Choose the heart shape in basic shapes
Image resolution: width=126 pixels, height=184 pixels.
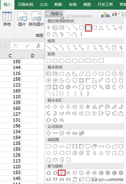click(95, 87)
